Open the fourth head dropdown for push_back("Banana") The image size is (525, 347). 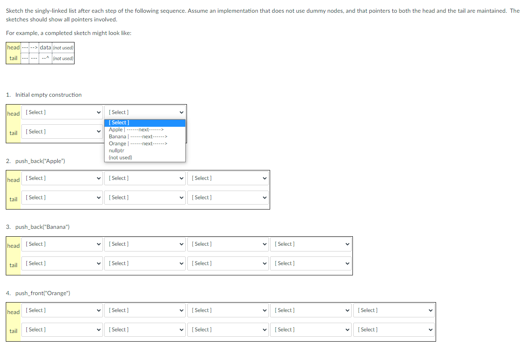(311, 244)
